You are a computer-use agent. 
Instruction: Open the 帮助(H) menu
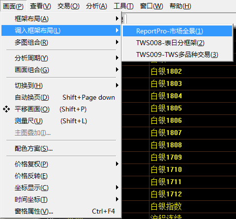tap(180, 6)
